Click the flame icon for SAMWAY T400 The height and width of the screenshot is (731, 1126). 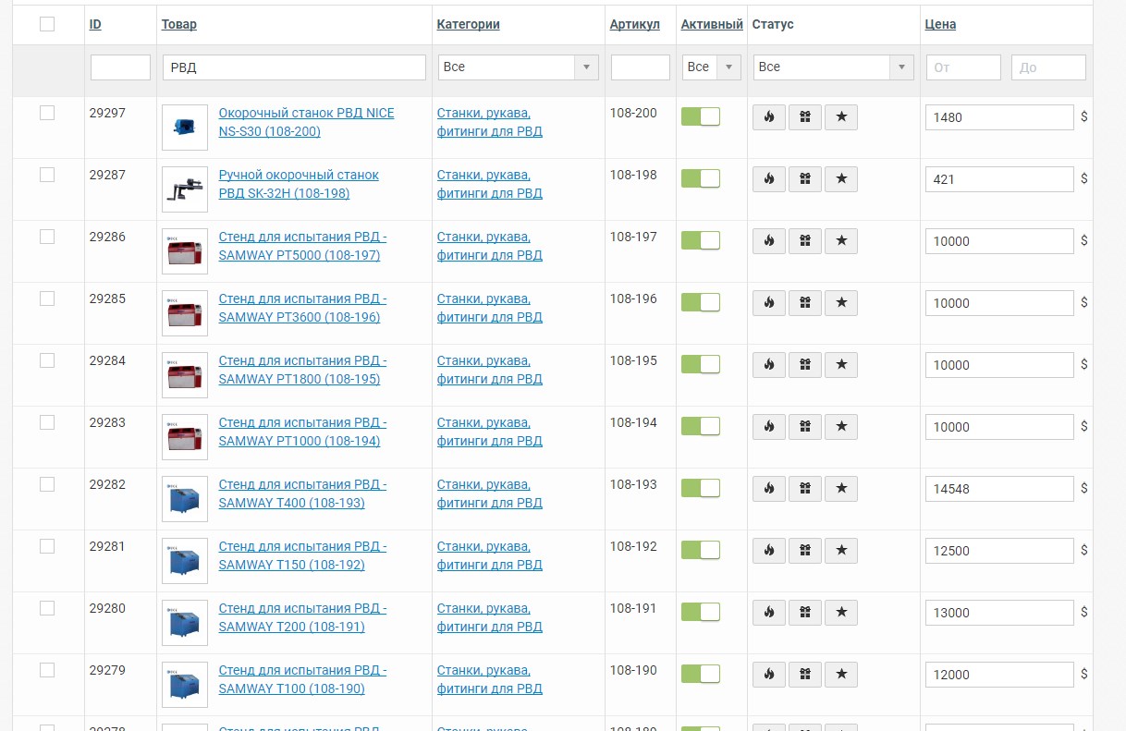coord(769,489)
